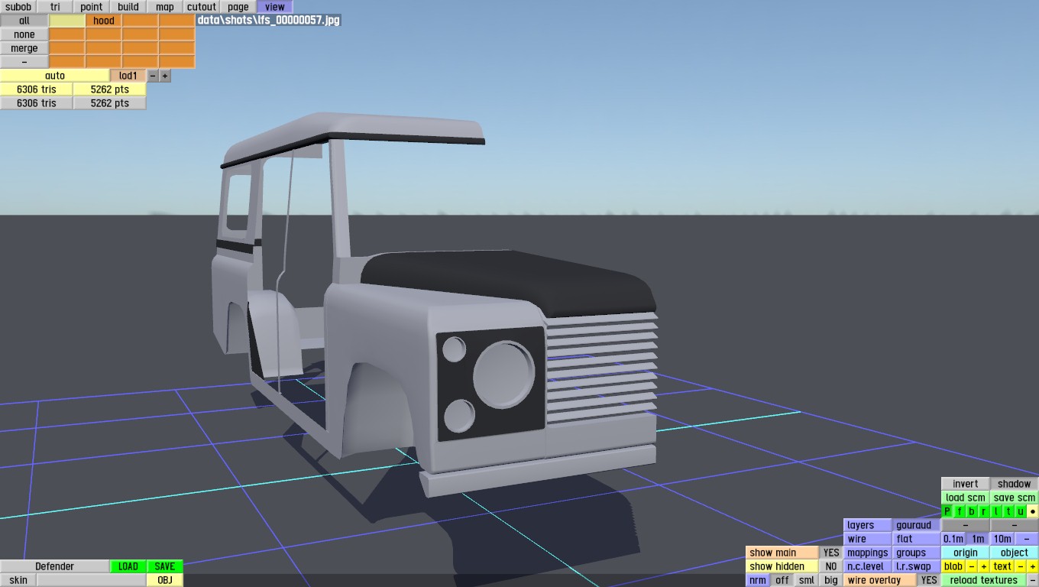
Task: Set grid size to 0.1m
Action: click(x=953, y=539)
